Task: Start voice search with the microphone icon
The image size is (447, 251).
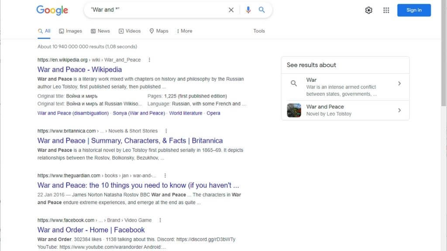Action: tap(248, 10)
